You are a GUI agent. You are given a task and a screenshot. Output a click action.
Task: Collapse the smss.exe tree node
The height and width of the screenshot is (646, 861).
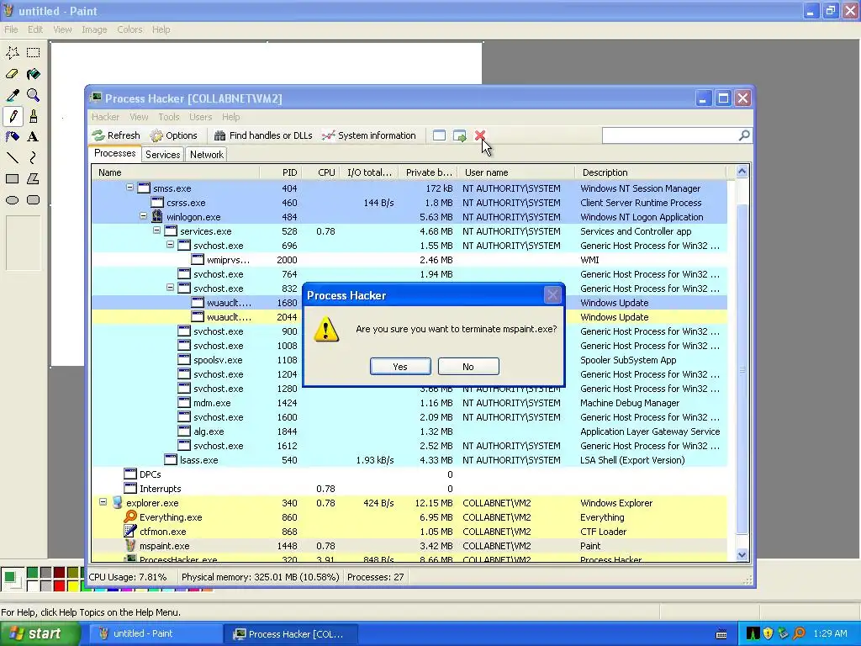130,188
